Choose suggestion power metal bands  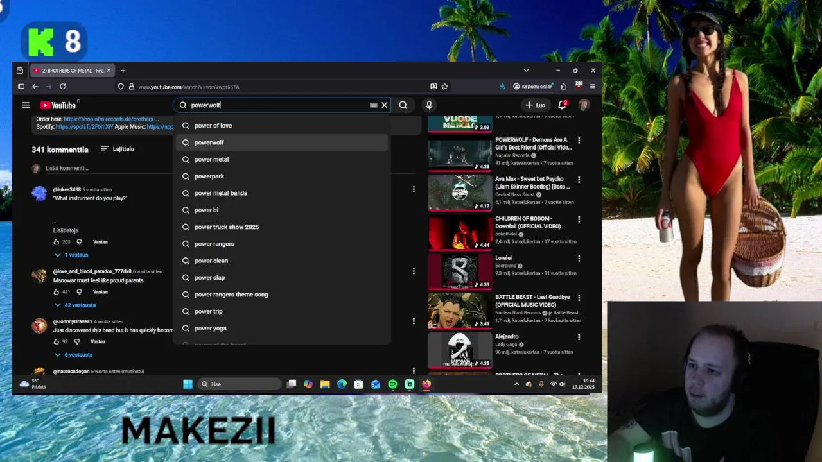[281, 193]
